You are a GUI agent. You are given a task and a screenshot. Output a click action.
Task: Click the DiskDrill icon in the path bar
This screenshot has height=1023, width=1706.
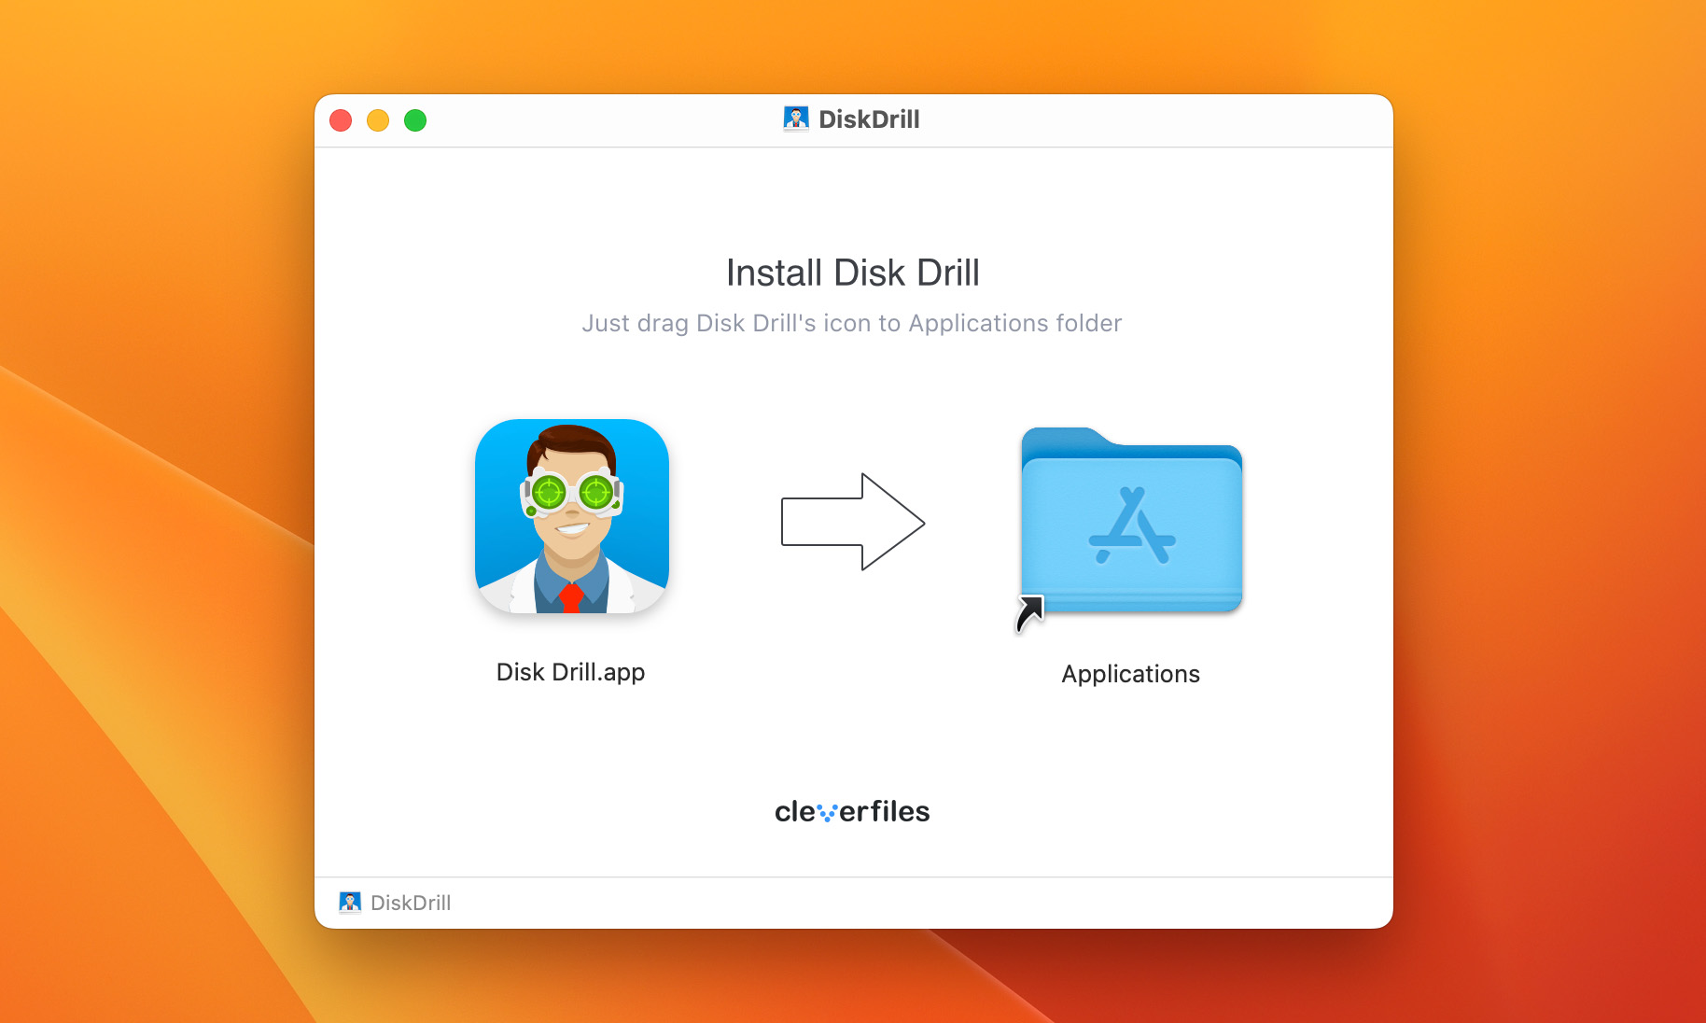350,903
